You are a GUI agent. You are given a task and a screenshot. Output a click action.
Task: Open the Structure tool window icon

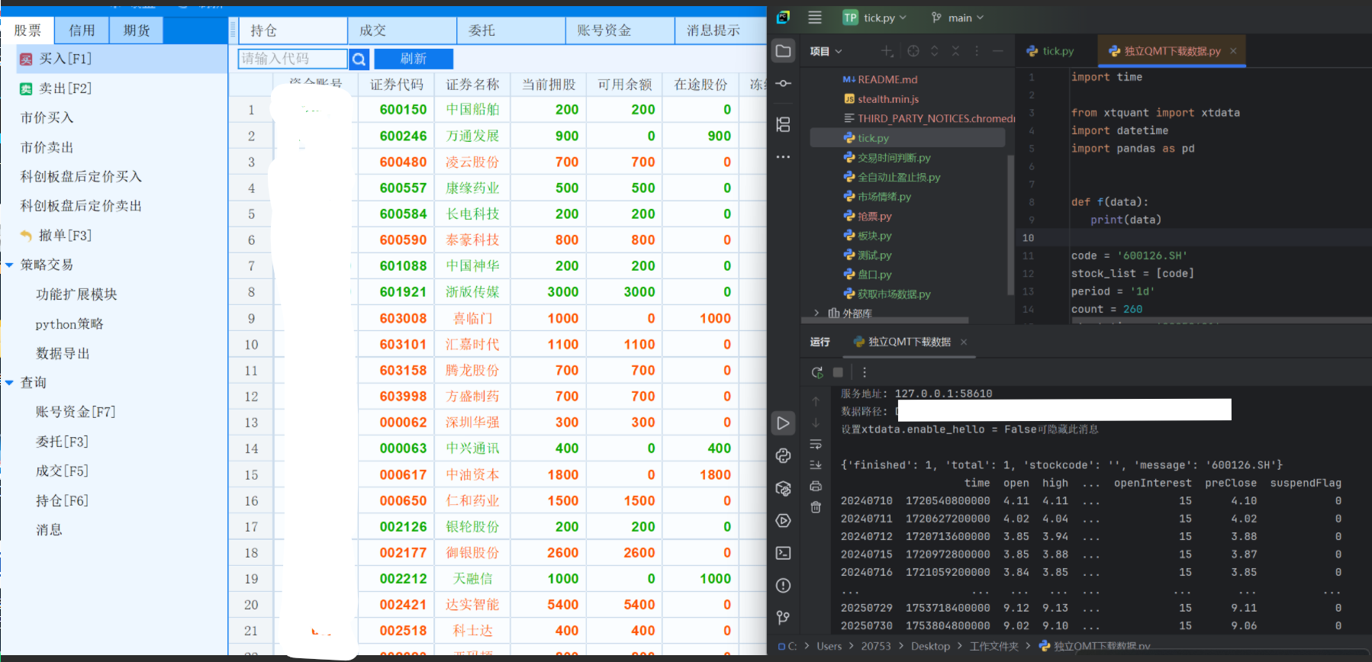coord(783,124)
